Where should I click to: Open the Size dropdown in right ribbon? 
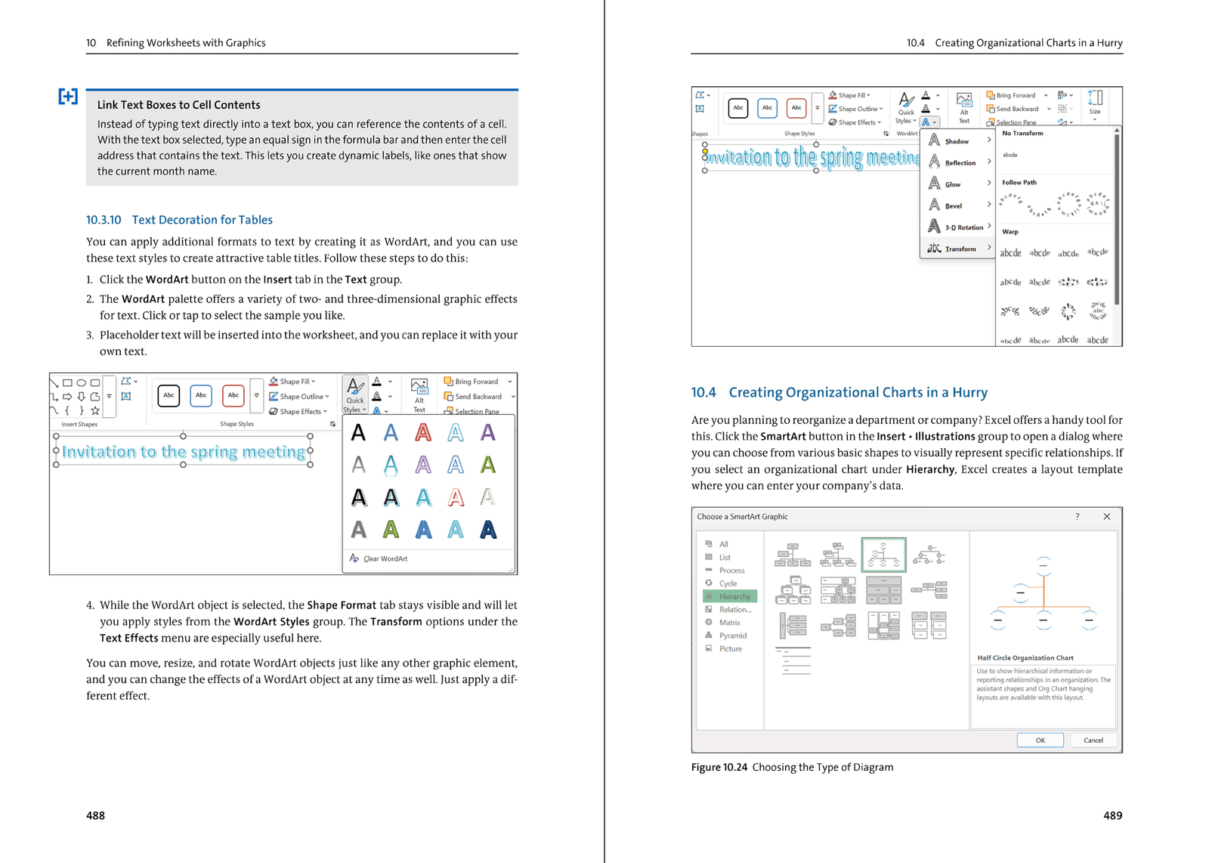[x=1095, y=104]
